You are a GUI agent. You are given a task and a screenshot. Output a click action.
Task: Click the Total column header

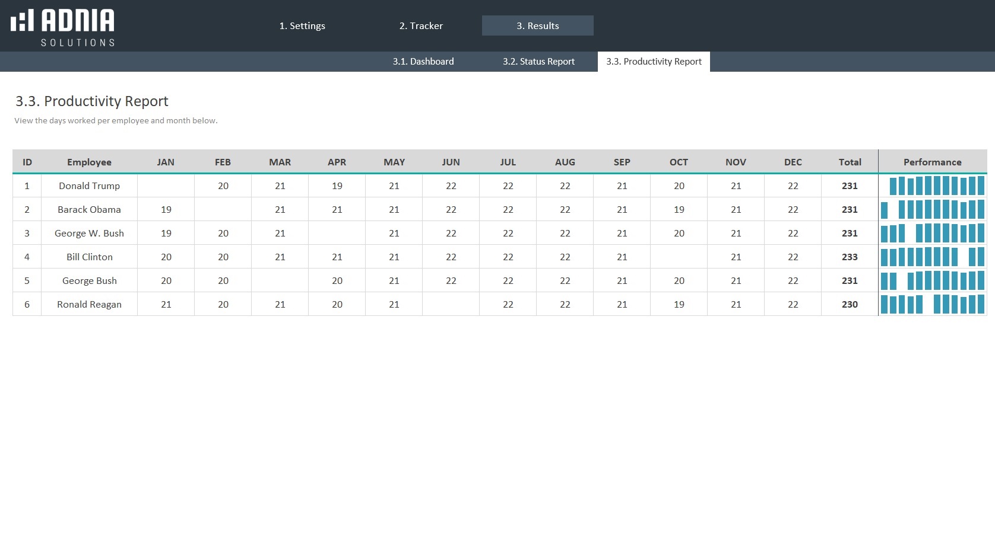click(x=850, y=162)
